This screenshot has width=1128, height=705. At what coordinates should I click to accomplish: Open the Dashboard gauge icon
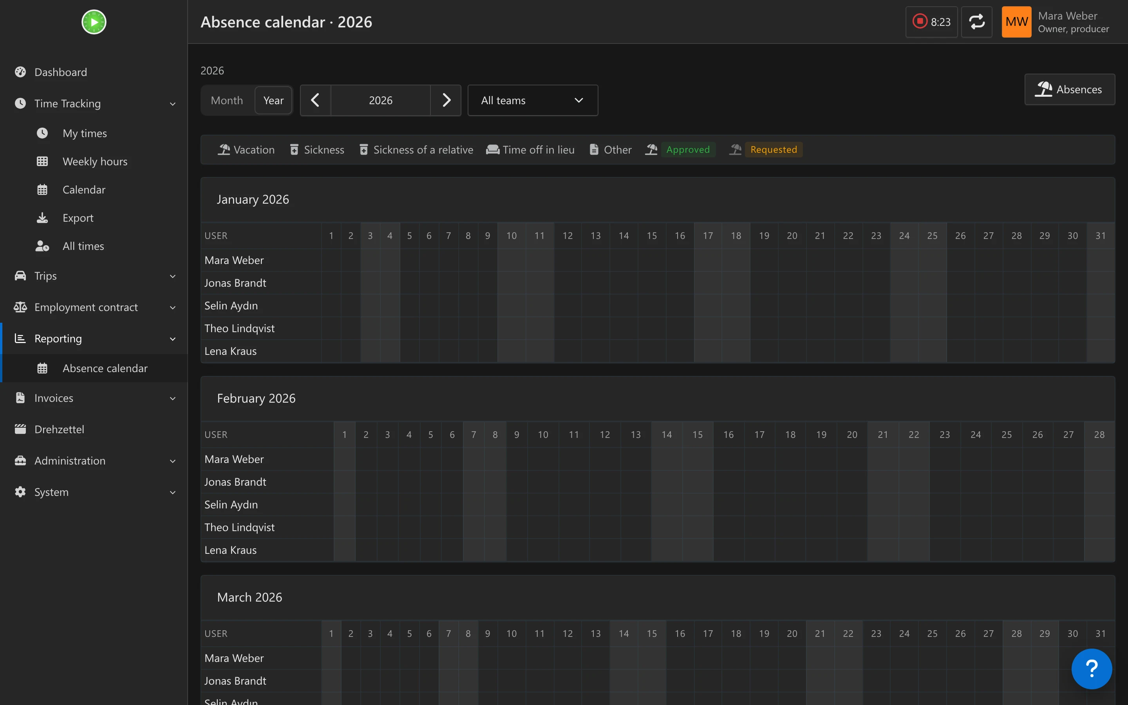click(x=20, y=72)
